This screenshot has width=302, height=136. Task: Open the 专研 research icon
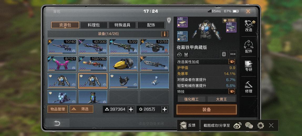pos(248,66)
